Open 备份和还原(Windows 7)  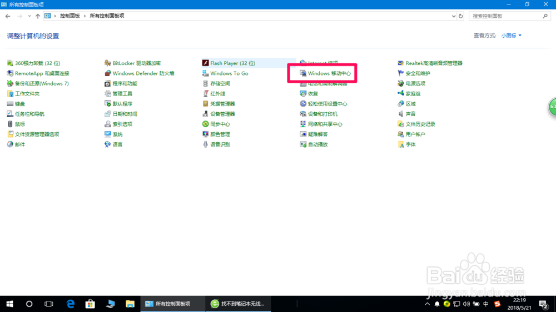click(38, 84)
